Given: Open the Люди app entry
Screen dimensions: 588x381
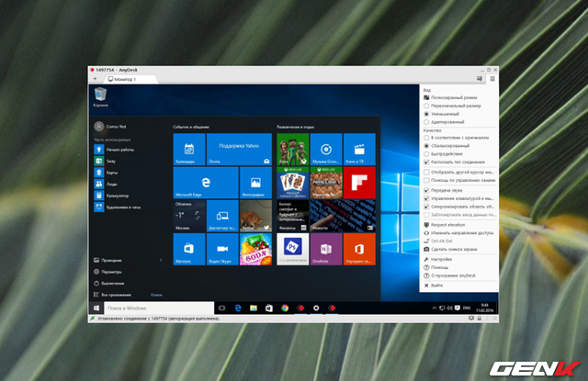Looking at the screenshot, I should (x=106, y=184).
